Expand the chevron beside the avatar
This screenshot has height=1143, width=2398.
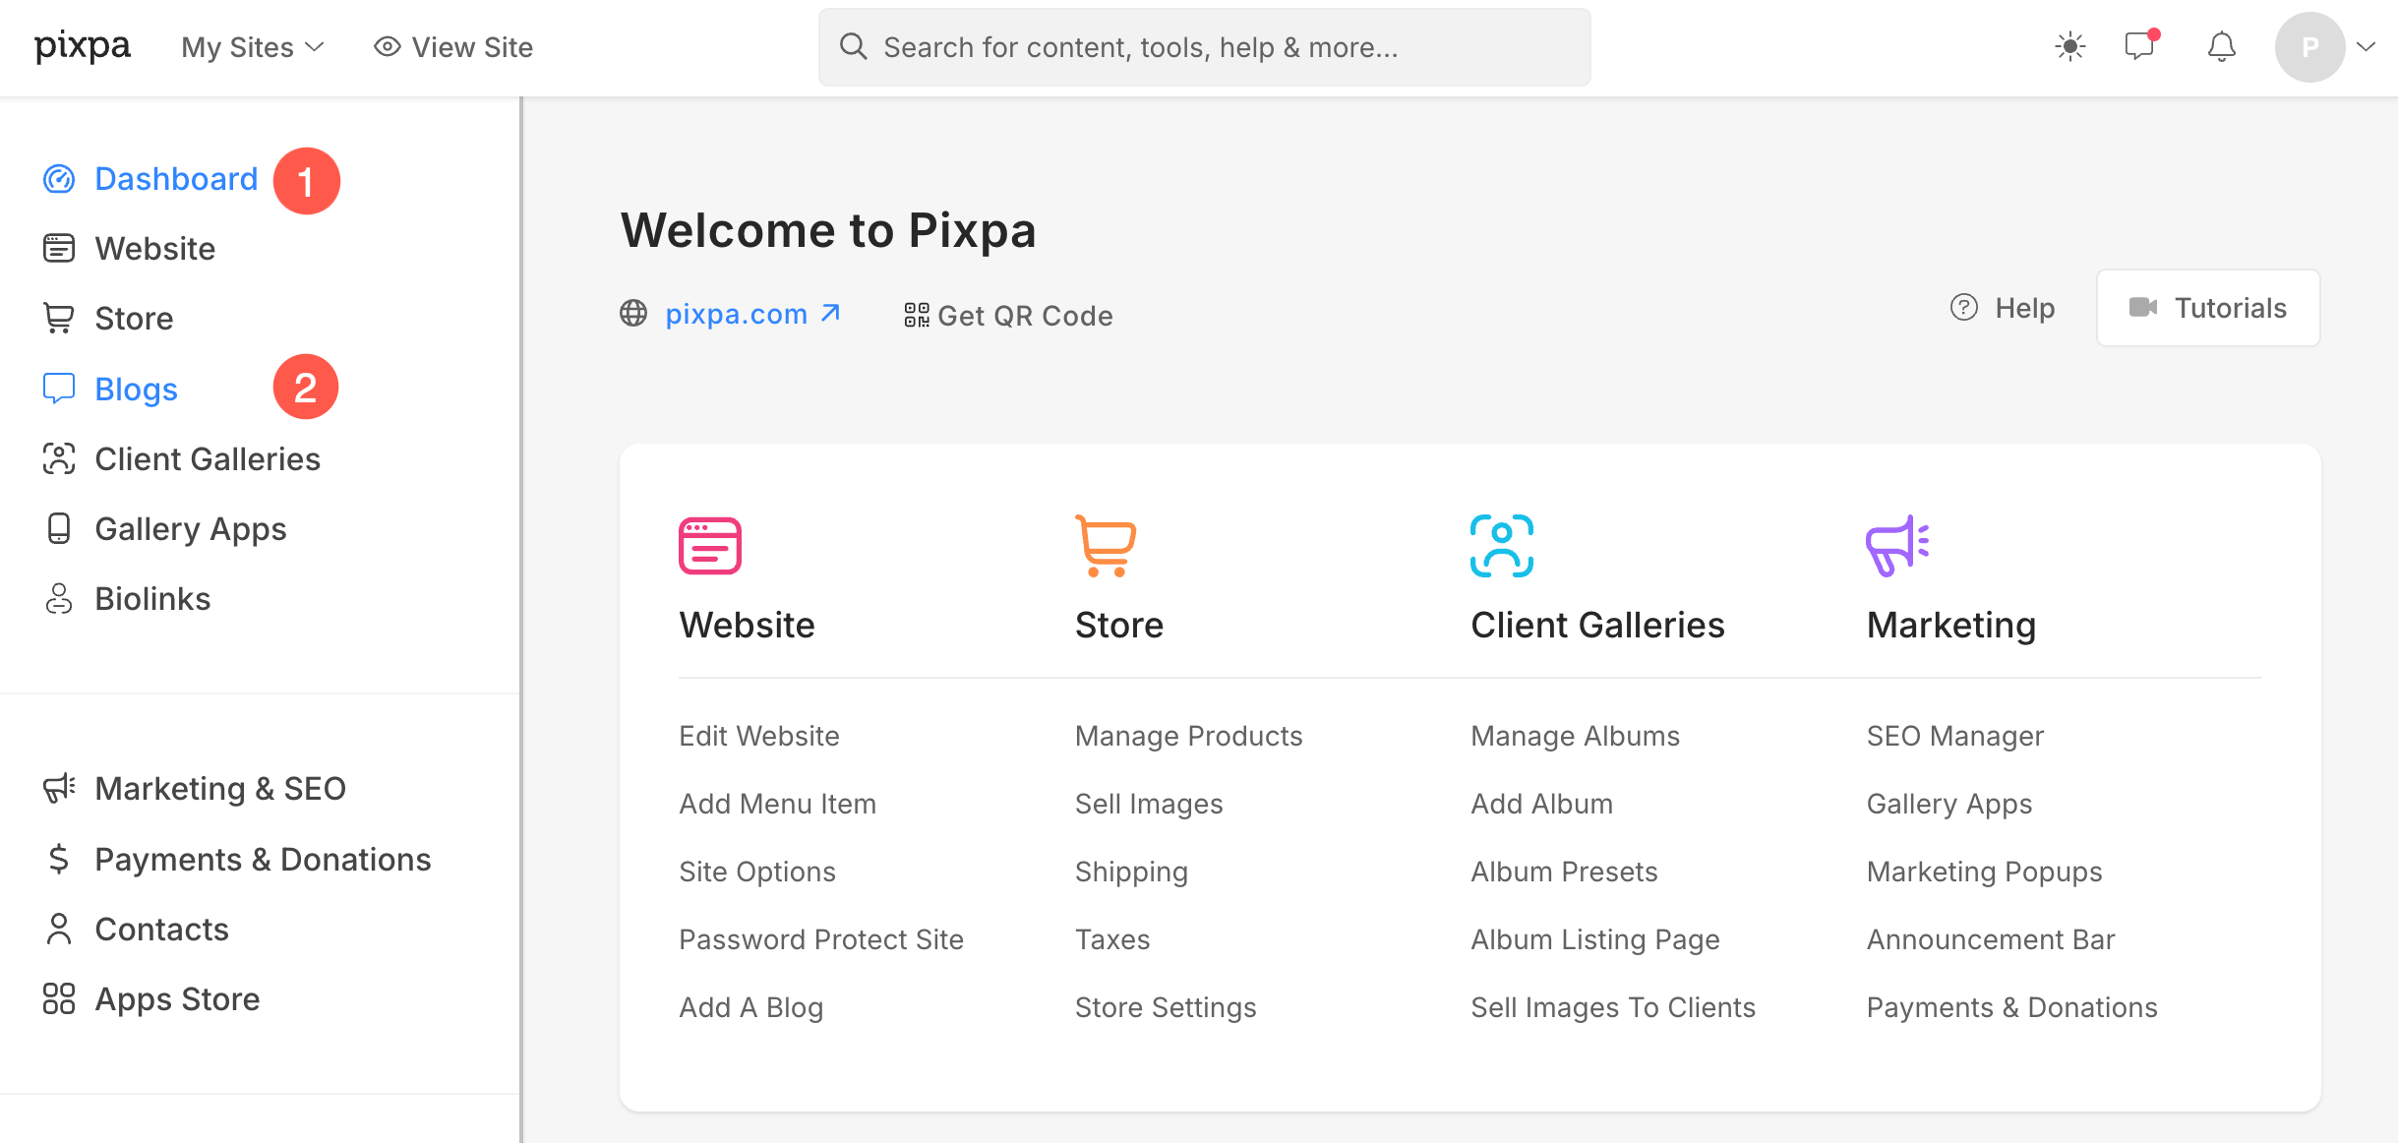(x=2366, y=46)
